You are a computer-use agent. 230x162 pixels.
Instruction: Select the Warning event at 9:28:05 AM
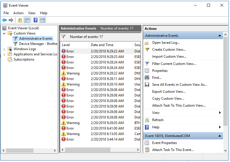(x=100, y=123)
